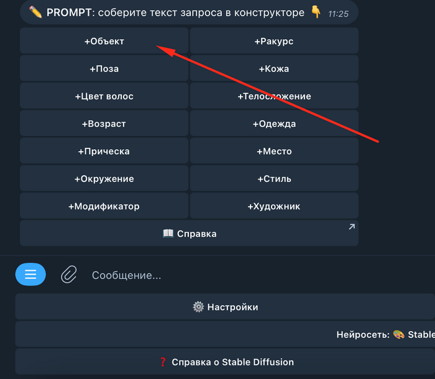Viewport: 435px width, 379px height.
Task: Open the Настройки keyboard button
Action: point(225,307)
